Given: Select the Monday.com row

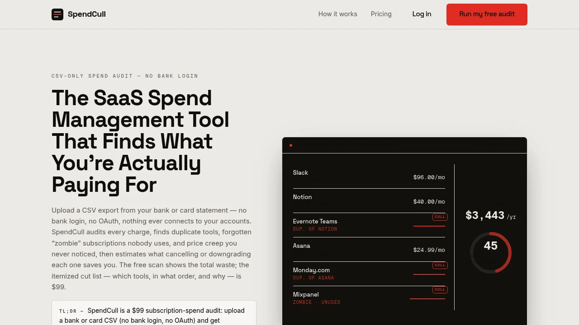Looking at the screenshot, I should (369, 274).
